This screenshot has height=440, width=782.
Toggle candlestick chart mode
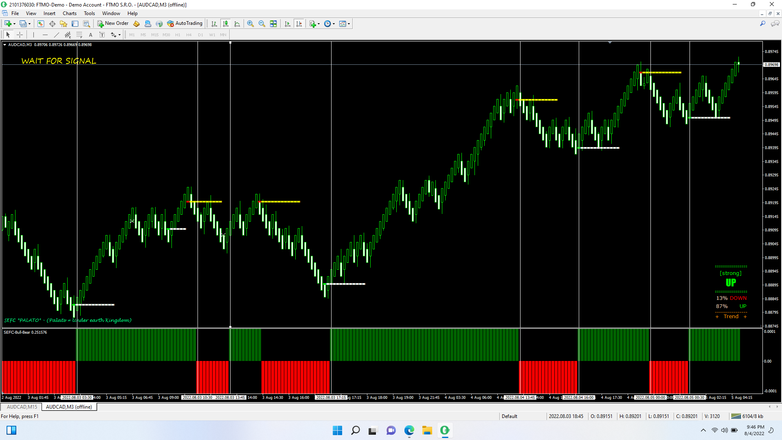(x=226, y=24)
